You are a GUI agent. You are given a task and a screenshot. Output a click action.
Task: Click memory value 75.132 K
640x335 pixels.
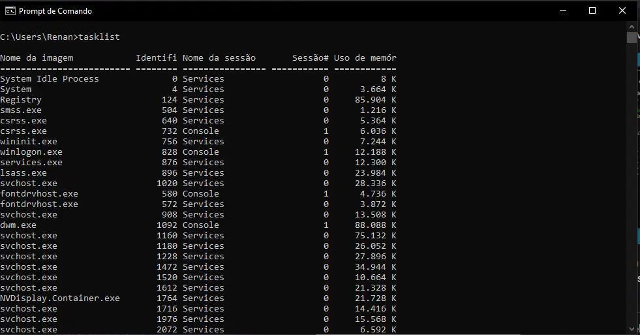(x=376, y=236)
